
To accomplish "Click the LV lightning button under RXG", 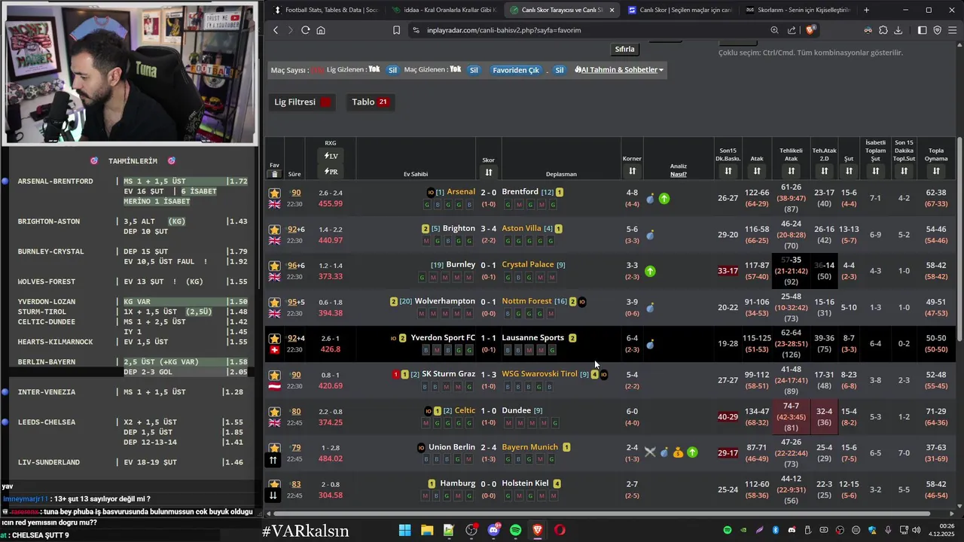I will [331, 156].
